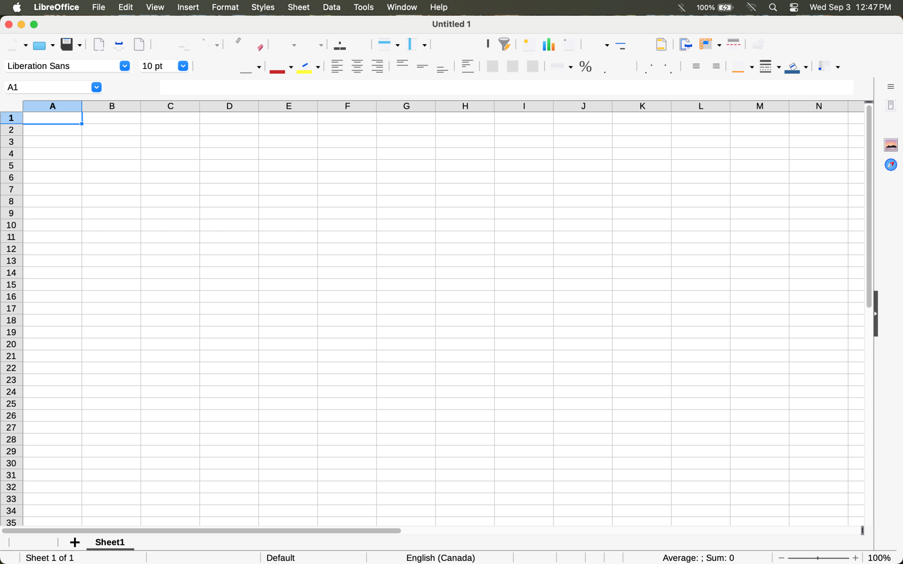This screenshot has width=903, height=564.
Task: Open the sidebar Navigator compass icon
Action: (891, 165)
